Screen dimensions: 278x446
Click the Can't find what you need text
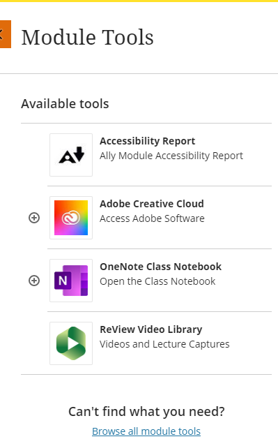146,412
